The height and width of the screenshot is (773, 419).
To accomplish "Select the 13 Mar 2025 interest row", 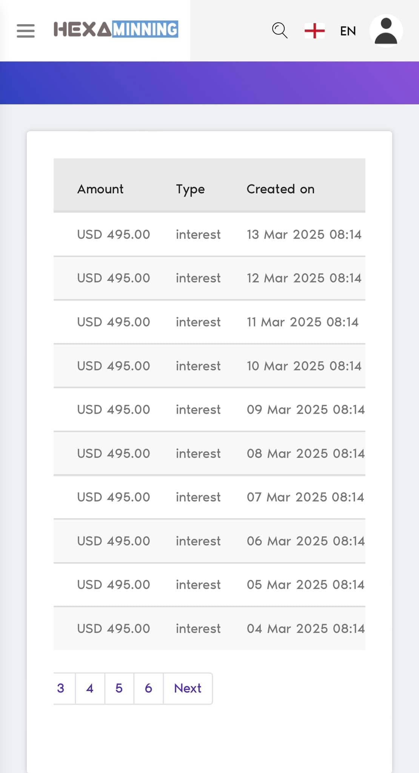I will pyautogui.click(x=209, y=234).
